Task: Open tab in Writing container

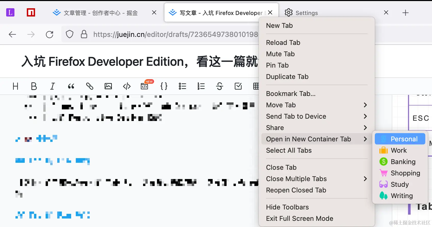Action: coord(400,196)
